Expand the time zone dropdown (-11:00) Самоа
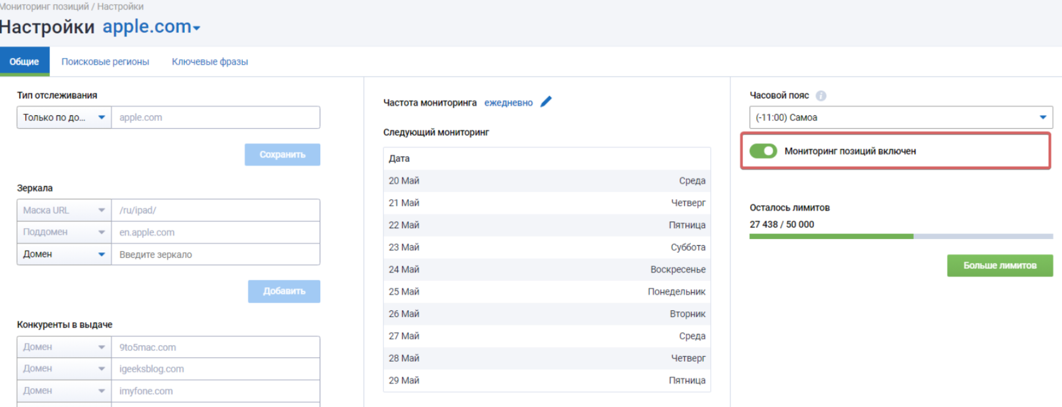This screenshot has width=1062, height=407. point(901,118)
